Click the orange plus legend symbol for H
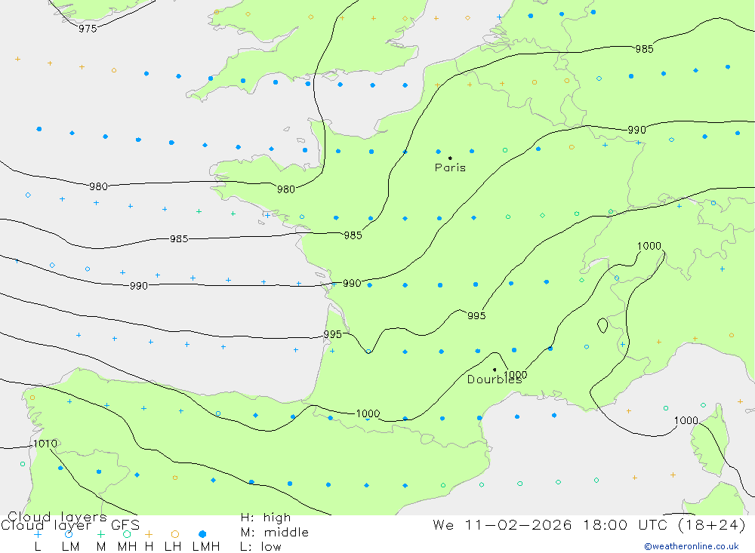This screenshot has width=755, height=553. coord(149,534)
